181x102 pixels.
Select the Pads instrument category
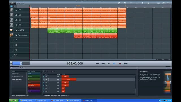click(34, 82)
